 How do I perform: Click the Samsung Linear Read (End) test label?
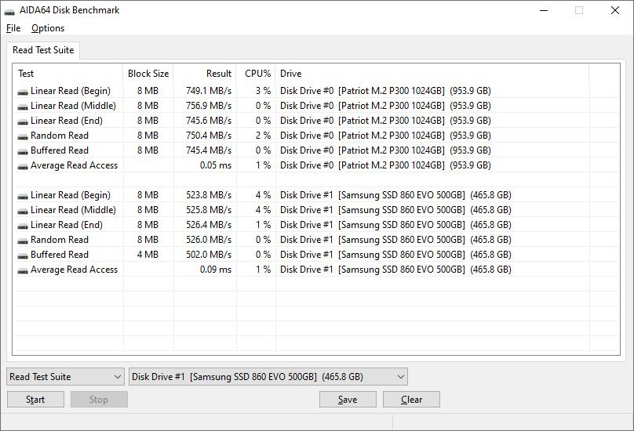pos(67,225)
